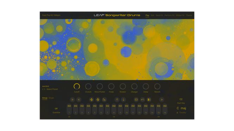Click the dotted left arrow icon above pad 12
The image size is (234, 131).
[143, 100]
